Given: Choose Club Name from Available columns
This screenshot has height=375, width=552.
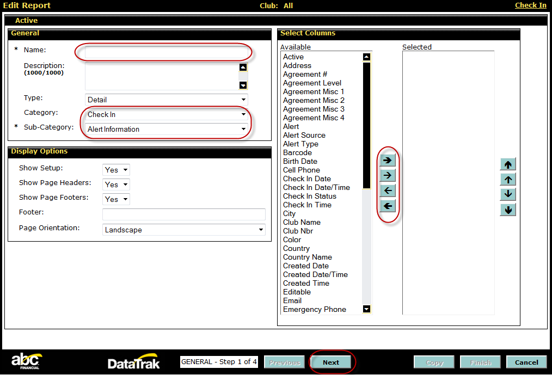Looking at the screenshot, I should pos(302,222).
